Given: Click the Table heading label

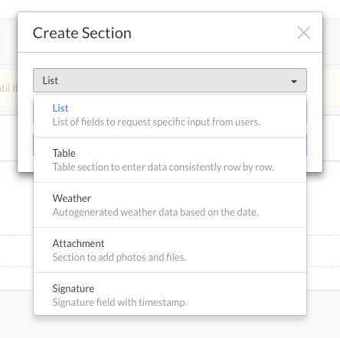Looking at the screenshot, I should (x=64, y=153).
